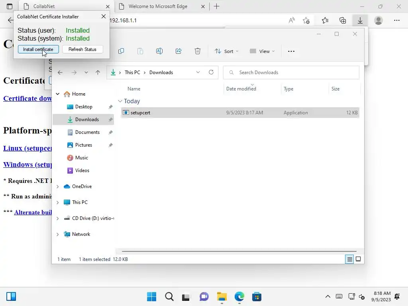Open Edge Favorites panel
Screen dimensions: 408x306
(x=325, y=20)
